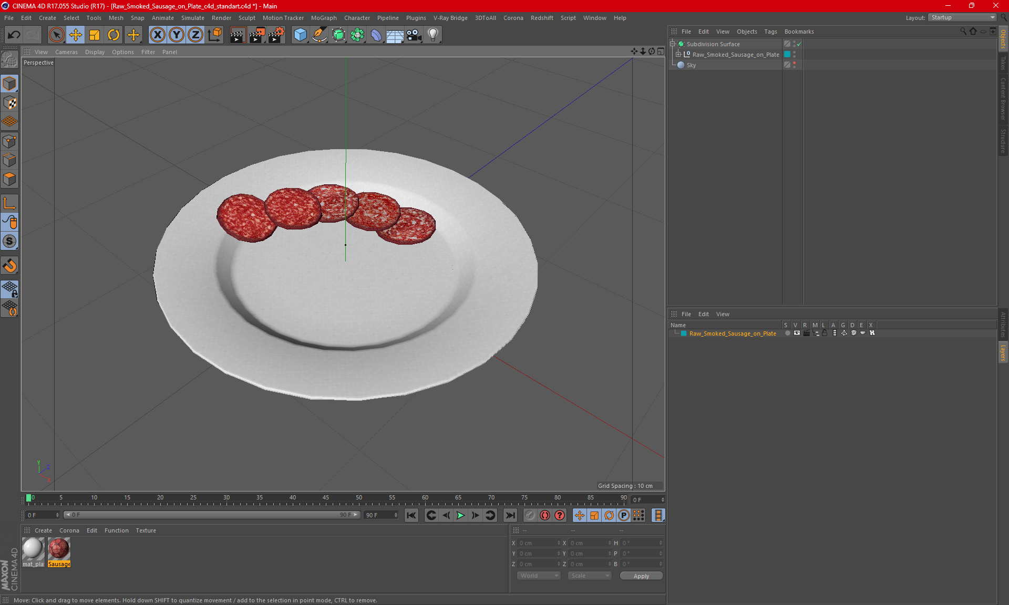Click frame 45 on timeline ruler
Viewport: 1009px width, 605px height.
click(x=326, y=498)
